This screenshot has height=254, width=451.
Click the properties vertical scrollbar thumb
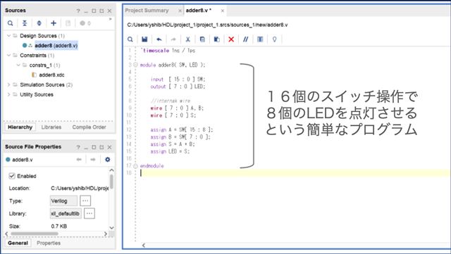click(x=111, y=182)
